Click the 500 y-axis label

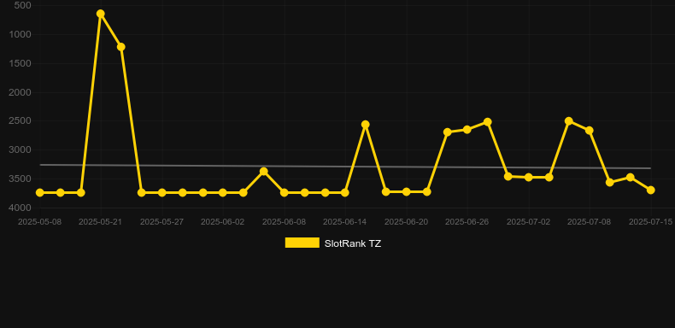coord(23,5)
